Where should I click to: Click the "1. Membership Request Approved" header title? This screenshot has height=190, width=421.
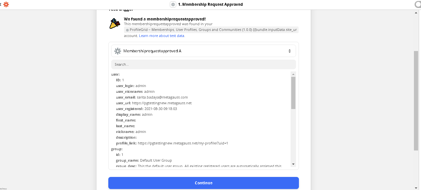point(210,4)
